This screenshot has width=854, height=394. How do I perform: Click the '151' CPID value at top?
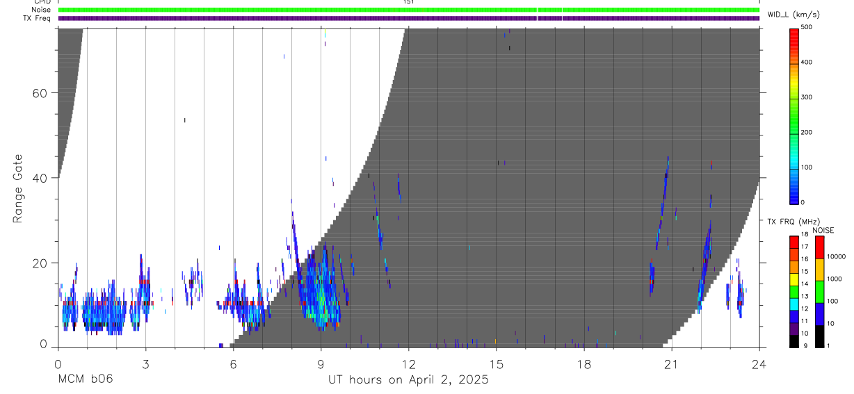409,2
